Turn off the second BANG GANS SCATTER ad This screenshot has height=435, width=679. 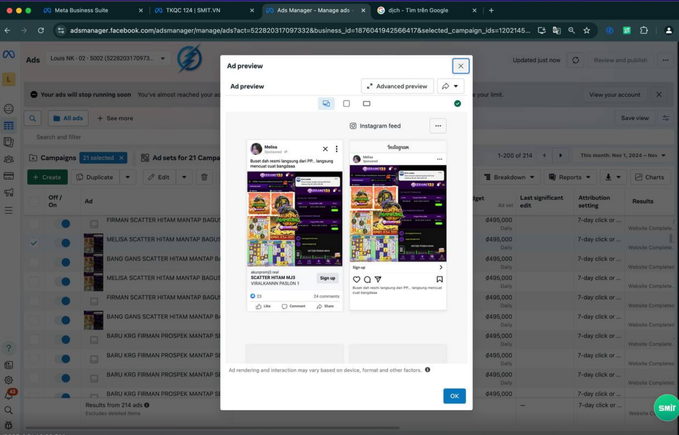(x=62, y=320)
